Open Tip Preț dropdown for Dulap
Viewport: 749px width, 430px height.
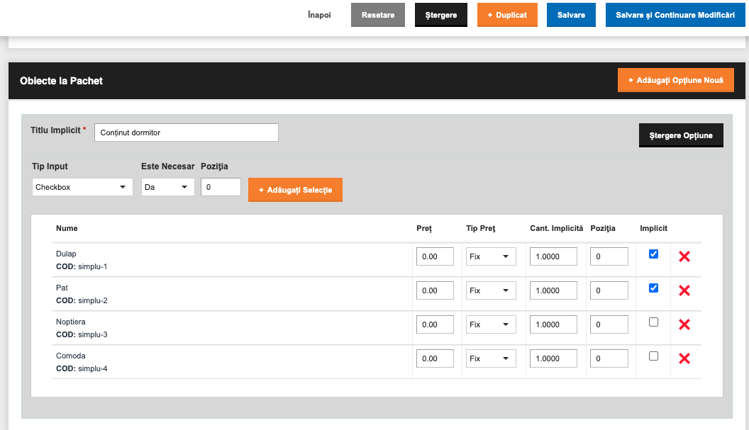[491, 256]
